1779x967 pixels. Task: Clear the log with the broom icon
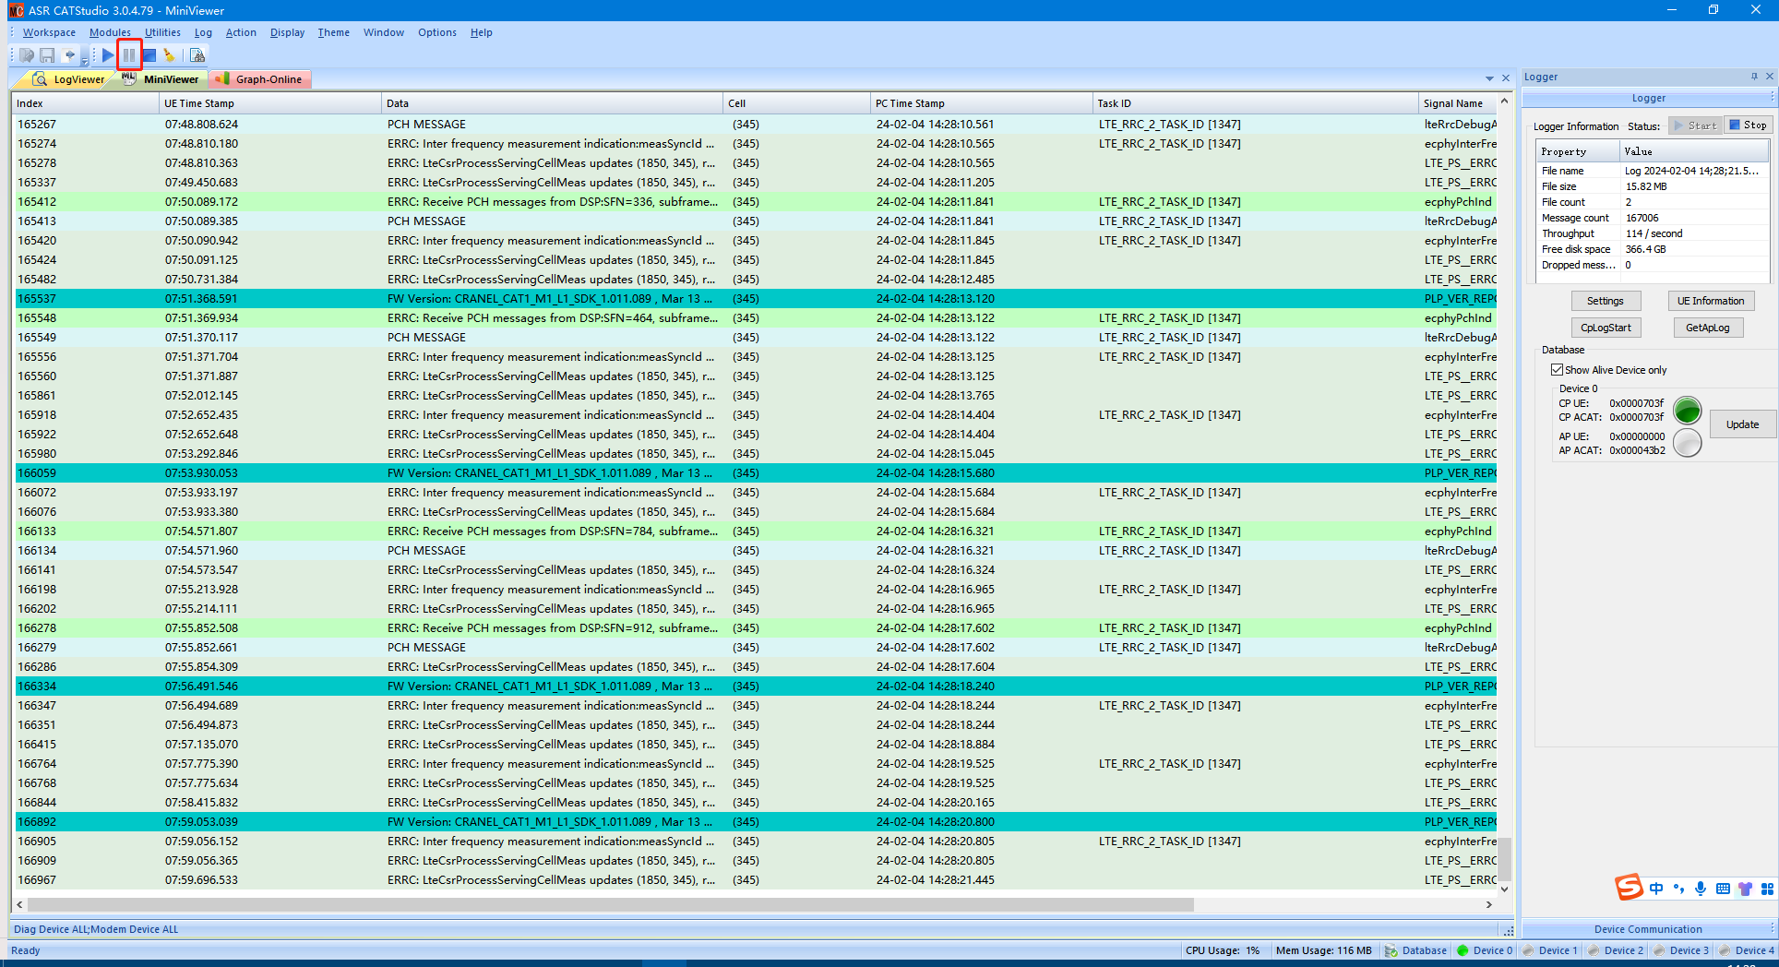(170, 55)
